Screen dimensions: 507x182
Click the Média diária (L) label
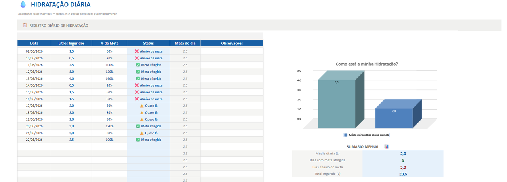coord(327,154)
